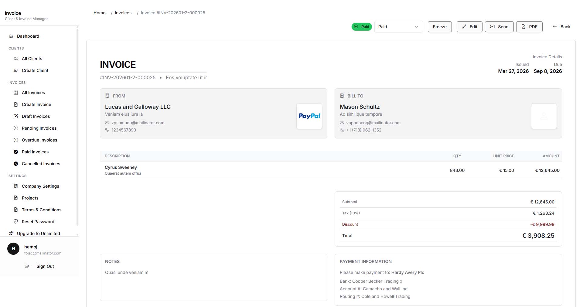
Task: Click the Invoice app title
Action: click(x=13, y=13)
